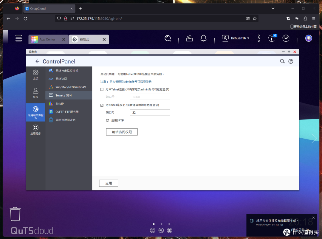Open a new browser tab

(x=80, y=9)
